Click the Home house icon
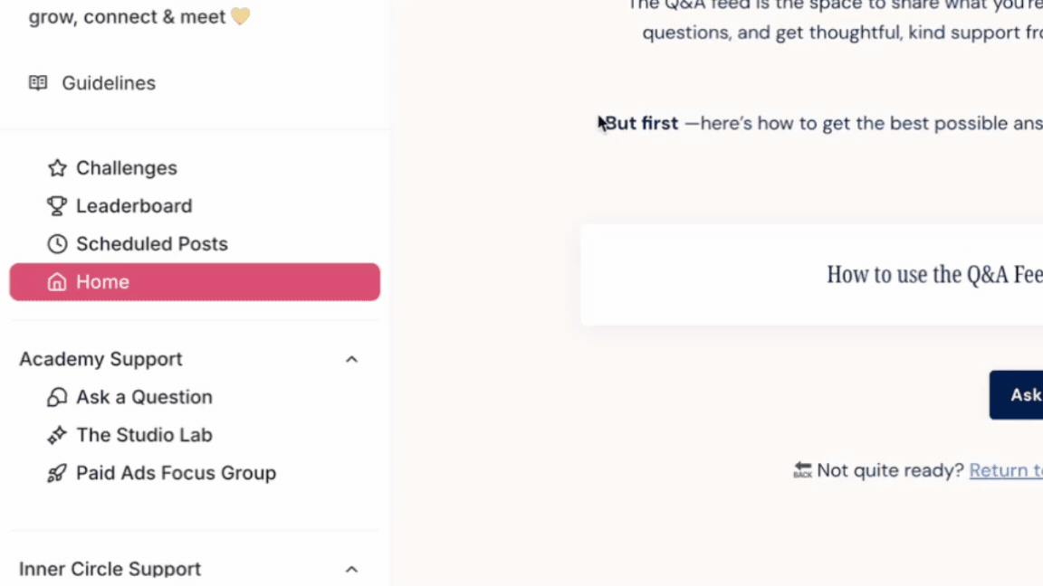Screen dimensions: 1043x586 (x=57, y=281)
